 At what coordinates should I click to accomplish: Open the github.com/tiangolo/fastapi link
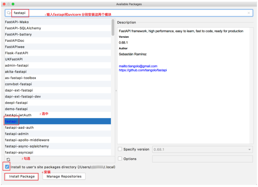click(143, 70)
